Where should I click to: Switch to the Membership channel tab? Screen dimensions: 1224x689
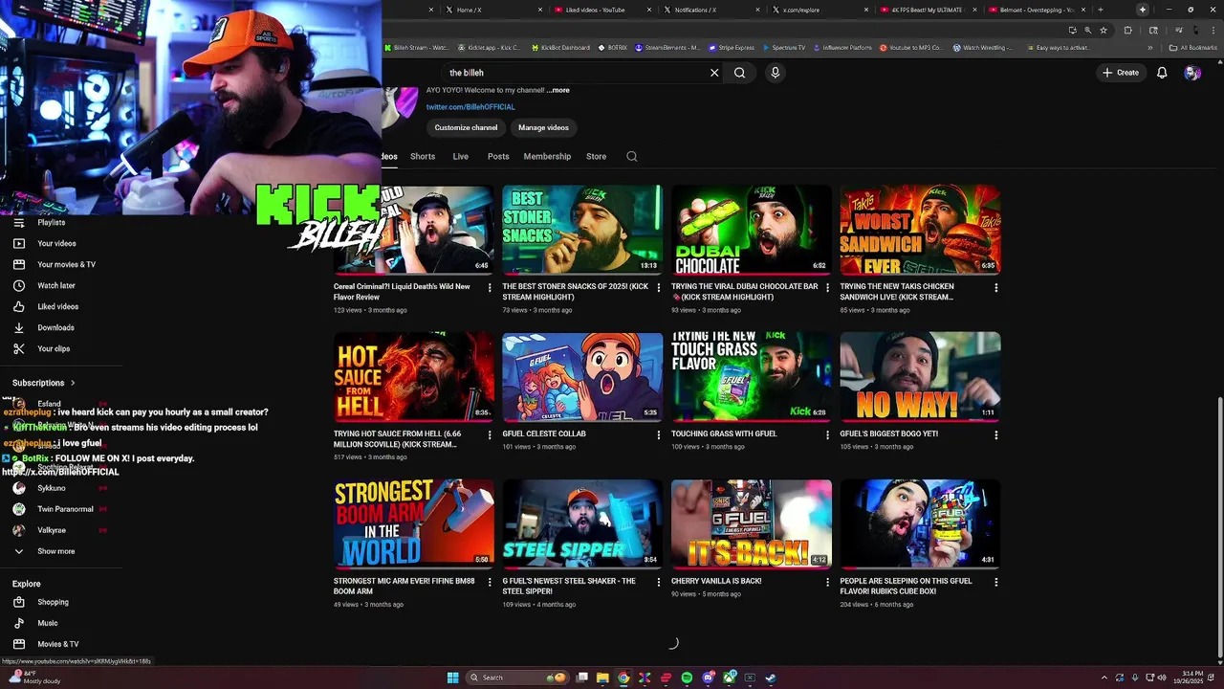click(x=547, y=156)
